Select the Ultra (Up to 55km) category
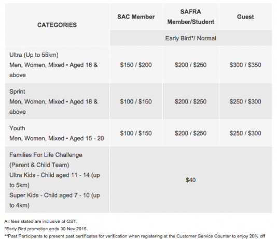The height and width of the screenshot is (239, 277). 57,65
